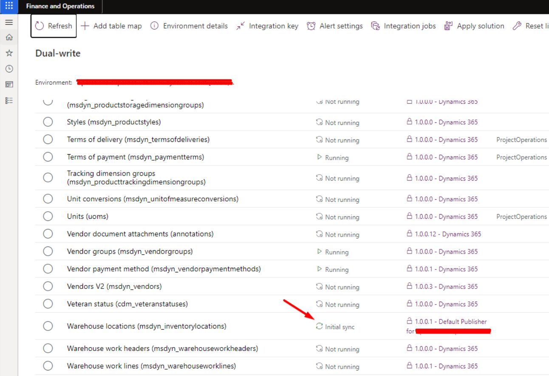Click ProjectOperations in Units row
Screen dimensions: 549x376
point(522,217)
